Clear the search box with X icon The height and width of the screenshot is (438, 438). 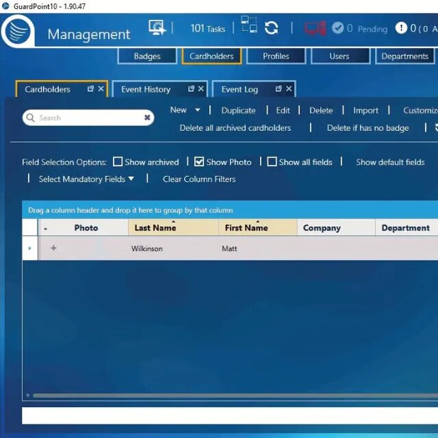[x=147, y=118]
